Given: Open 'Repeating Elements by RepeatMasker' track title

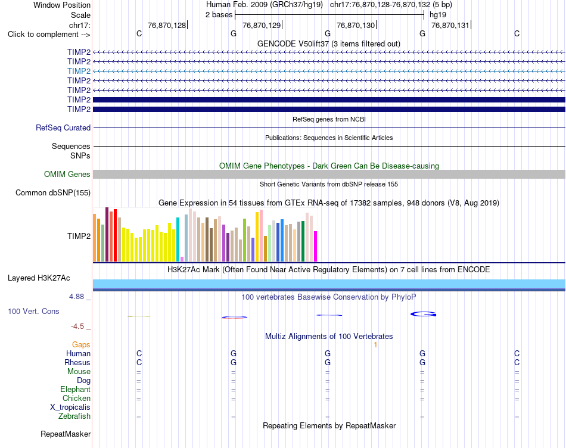Looking at the screenshot, I should (x=329, y=425).
